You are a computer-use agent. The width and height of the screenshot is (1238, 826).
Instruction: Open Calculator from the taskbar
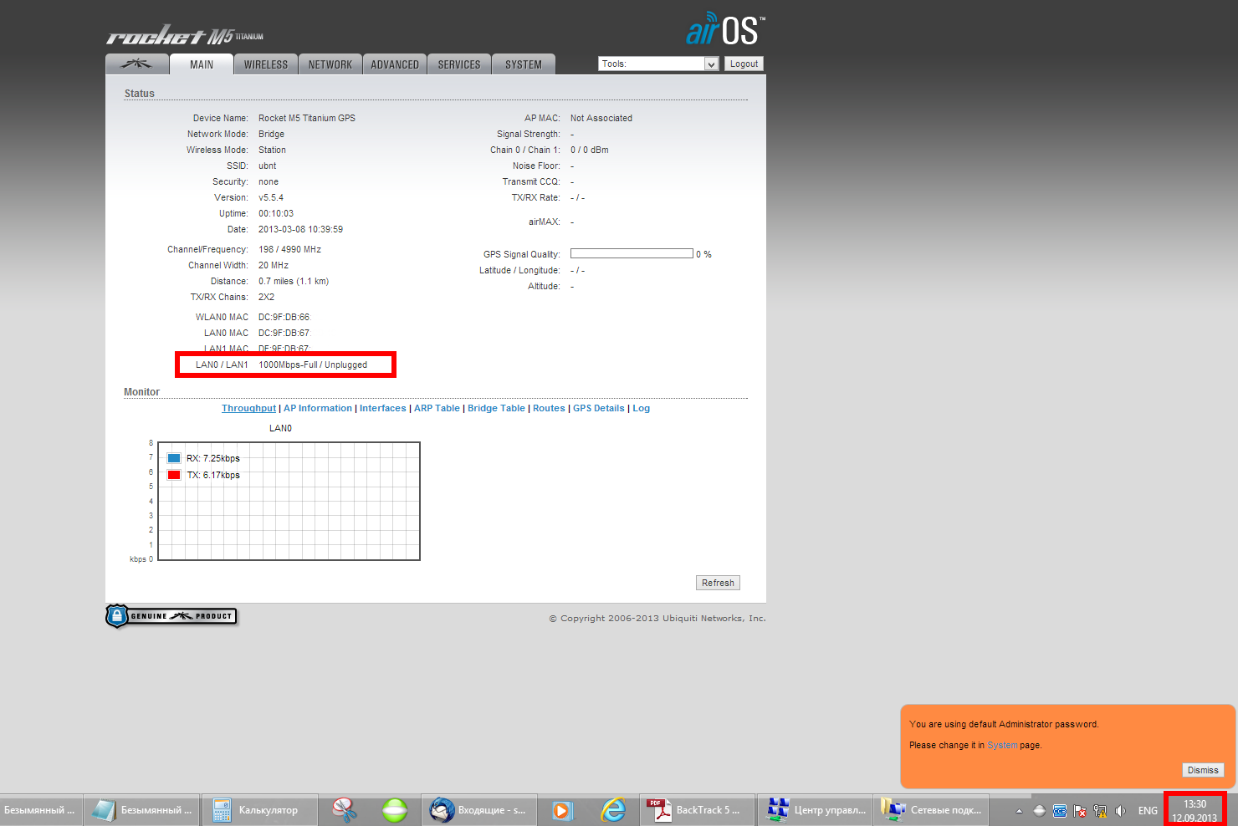(260, 810)
